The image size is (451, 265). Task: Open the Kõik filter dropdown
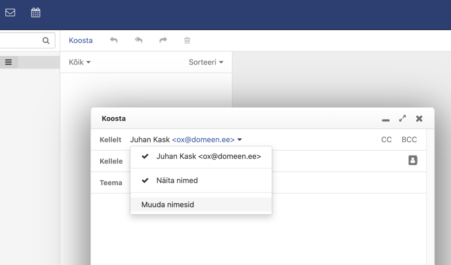point(80,62)
